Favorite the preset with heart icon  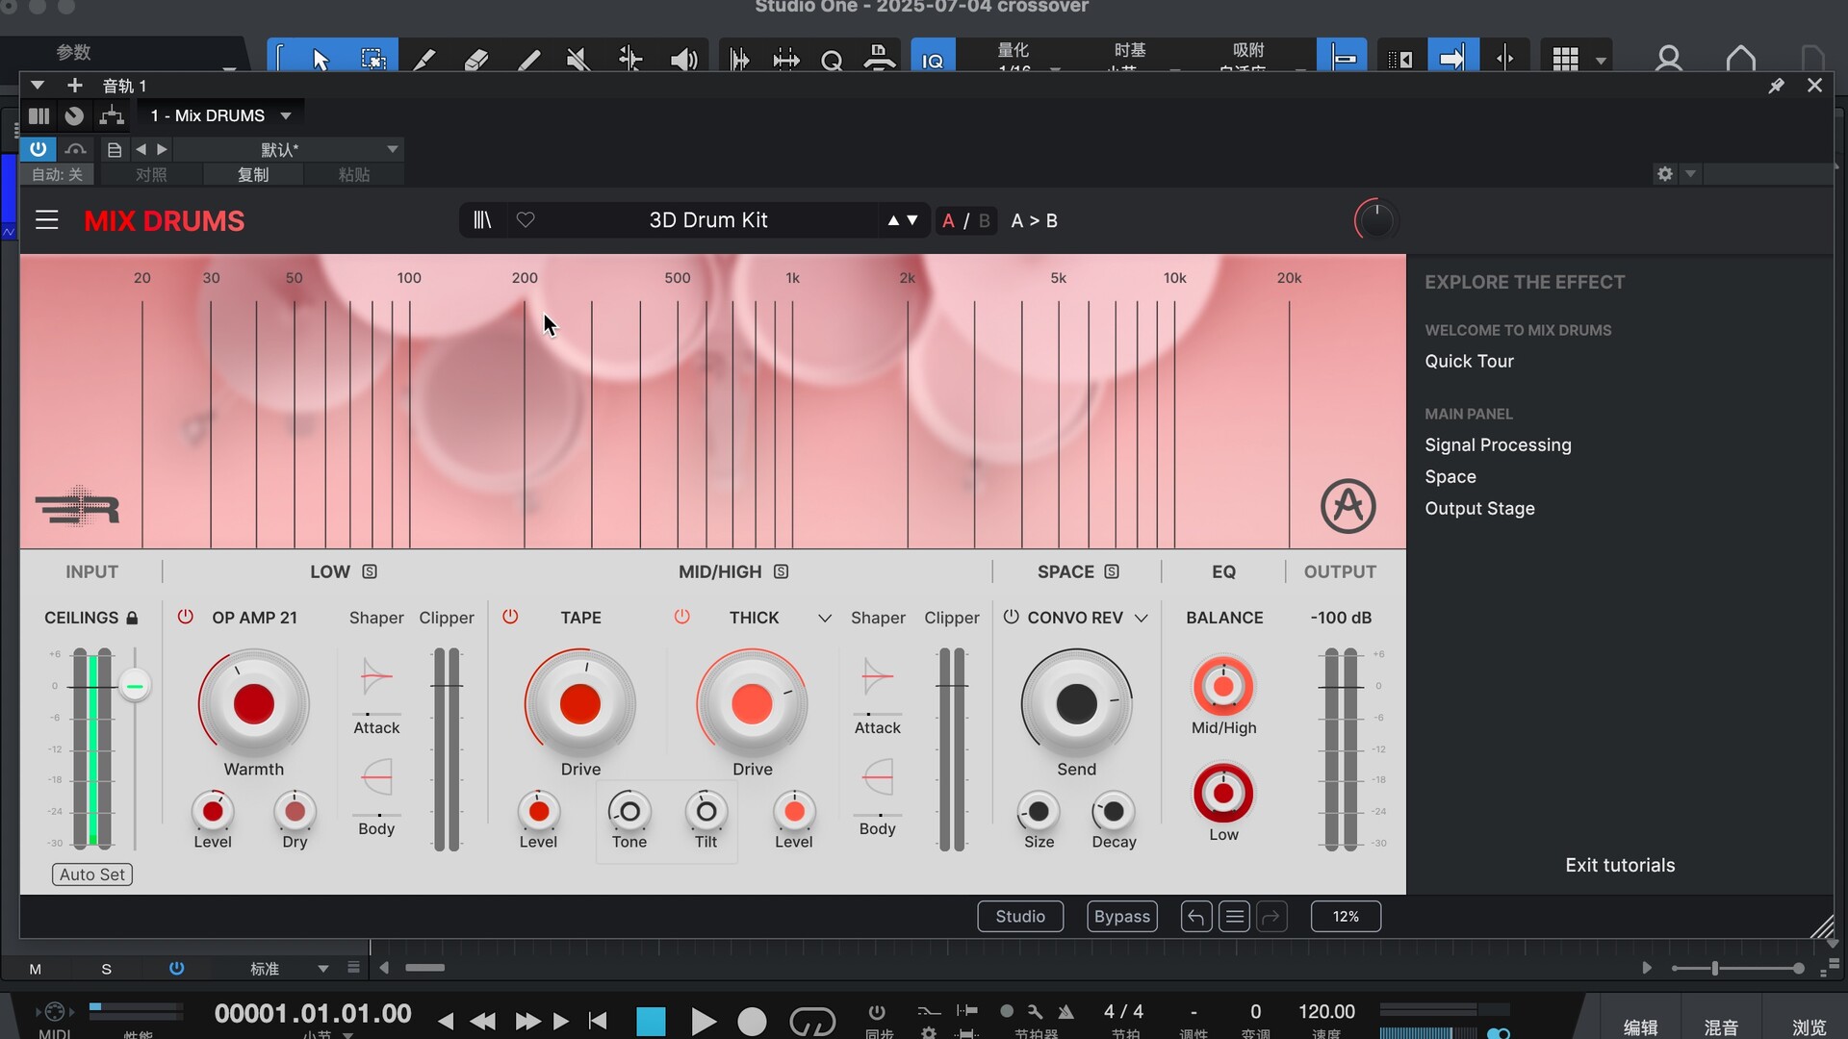pyautogui.click(x=526, y=220)
